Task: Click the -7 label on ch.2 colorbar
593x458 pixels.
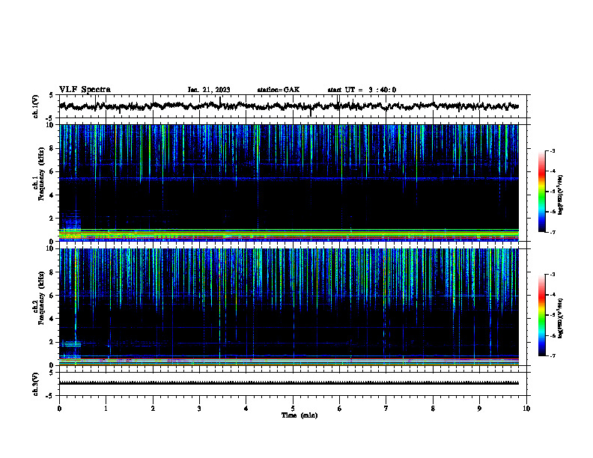Action: click(x=553, y=356)
